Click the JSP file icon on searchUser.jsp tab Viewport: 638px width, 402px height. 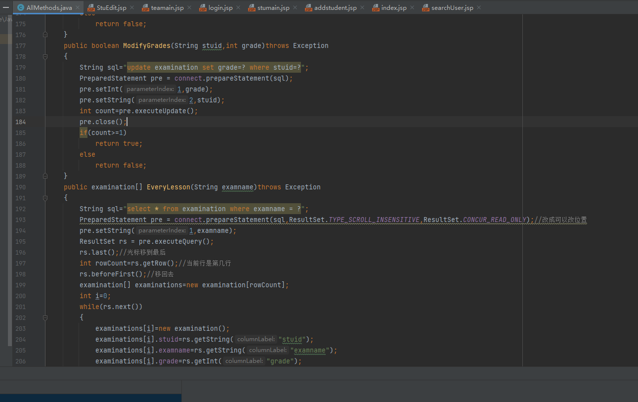tap(425, 8)
